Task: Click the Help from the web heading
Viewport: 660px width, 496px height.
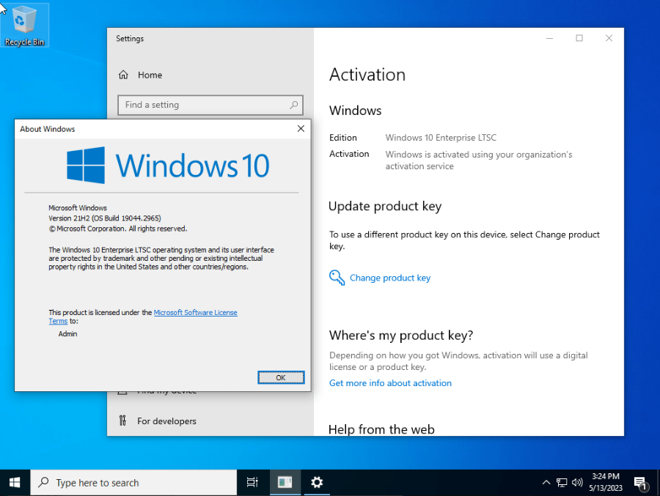Action: [381, 429]
